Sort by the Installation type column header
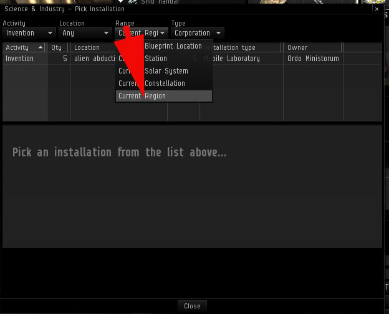 tap(241, 47)
